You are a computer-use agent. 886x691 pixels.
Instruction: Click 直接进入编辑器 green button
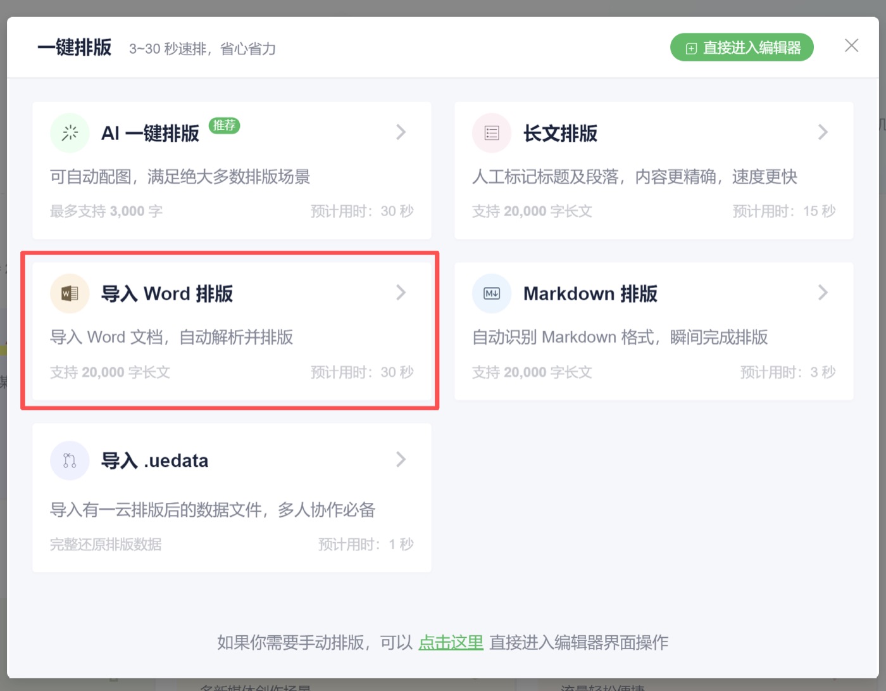tap(742, 48)
